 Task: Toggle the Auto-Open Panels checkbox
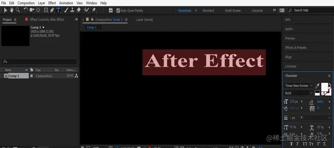pyautogui.click(x=118, y=10)
